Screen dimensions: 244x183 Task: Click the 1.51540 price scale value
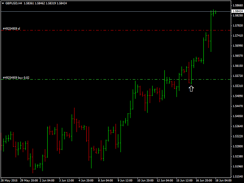tap(238, 176)
